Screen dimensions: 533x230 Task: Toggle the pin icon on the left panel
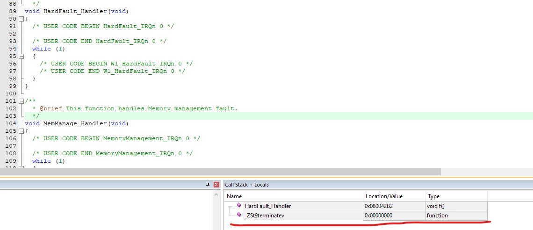208,185
